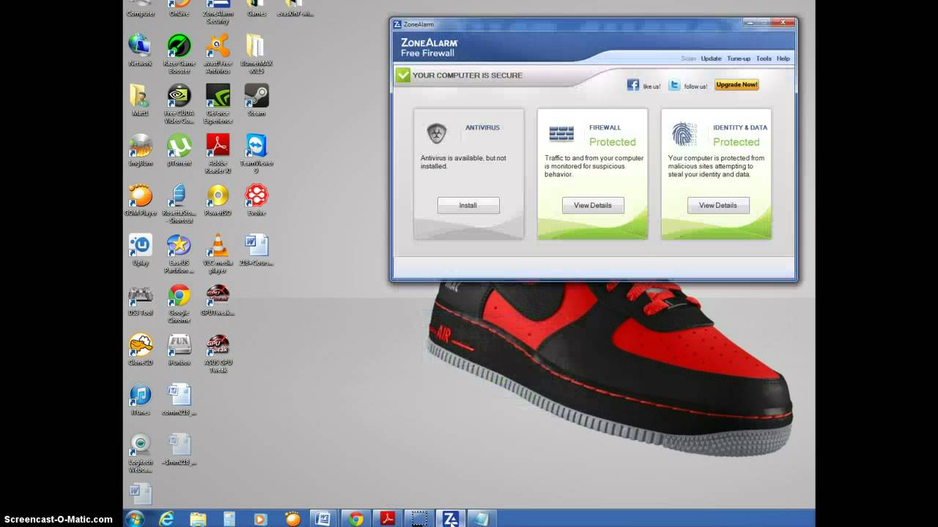Click the Antivirus shield icon
This screenshot has height=527, width=938.
pos(437,133)
